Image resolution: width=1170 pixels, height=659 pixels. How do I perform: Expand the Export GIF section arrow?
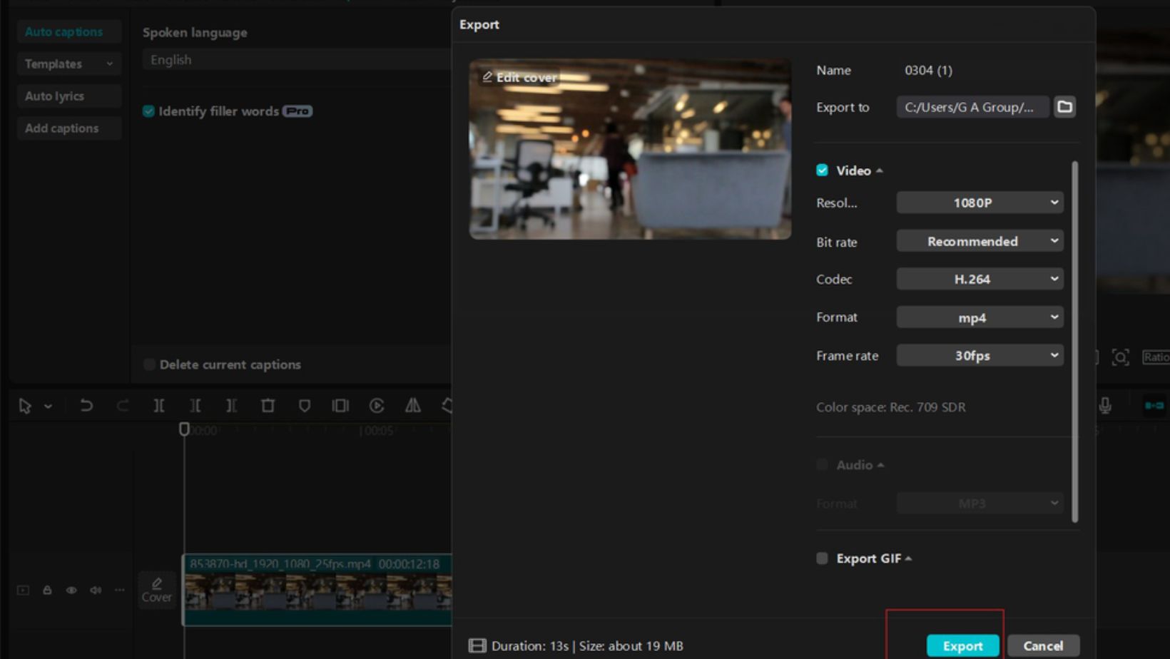coord(908,558)
